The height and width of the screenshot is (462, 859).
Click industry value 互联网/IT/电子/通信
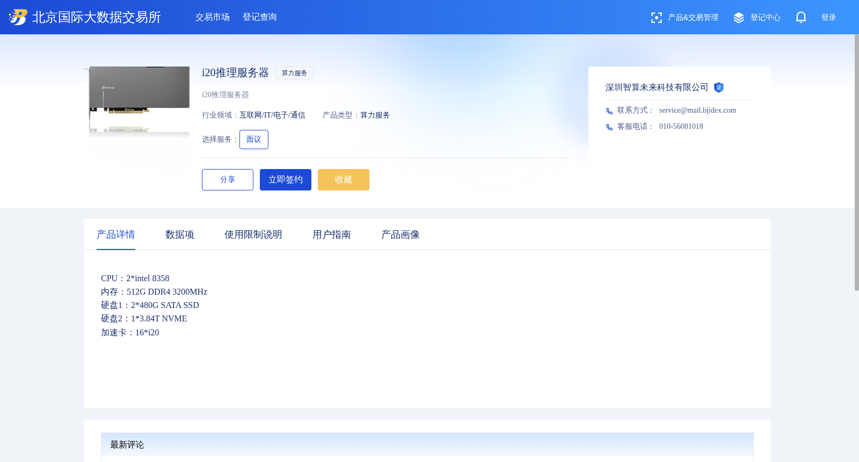(272, 115)
